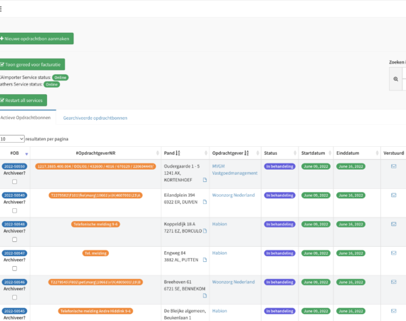
Task: Open MVGM Vastgoedmanagement link
Action: tap(234, 170)
